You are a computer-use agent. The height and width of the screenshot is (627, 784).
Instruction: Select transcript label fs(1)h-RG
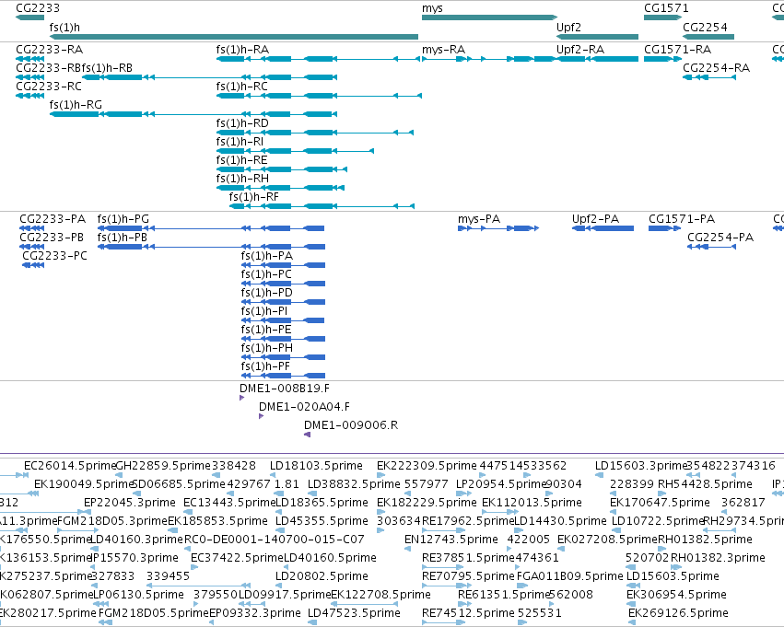pos(76,105)
